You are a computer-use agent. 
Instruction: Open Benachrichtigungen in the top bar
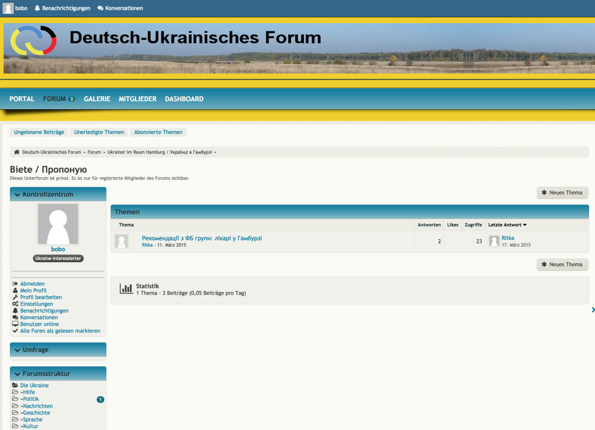point(62,8)
